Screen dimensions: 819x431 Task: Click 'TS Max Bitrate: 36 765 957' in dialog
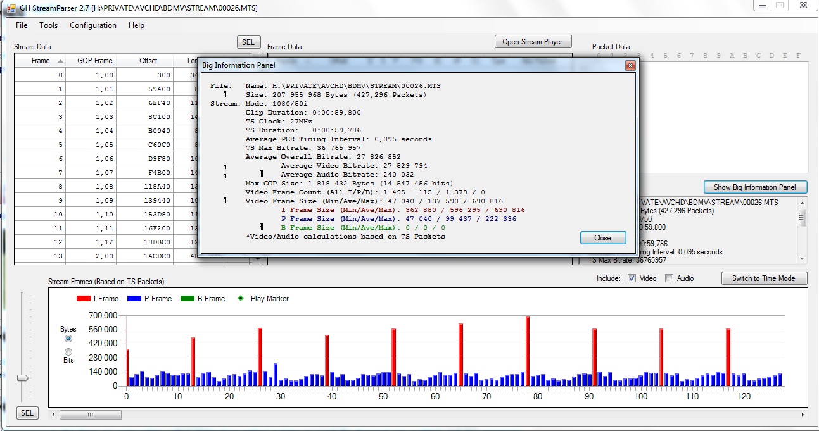pos(303,148)
